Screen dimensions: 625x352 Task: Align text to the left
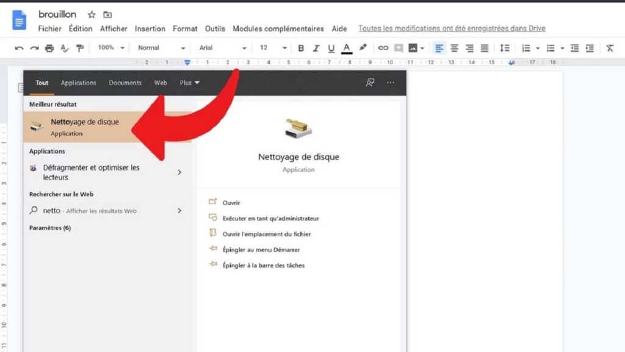coord(439,48)
